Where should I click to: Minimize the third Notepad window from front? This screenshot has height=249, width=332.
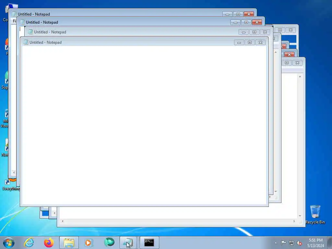[235, 22]
